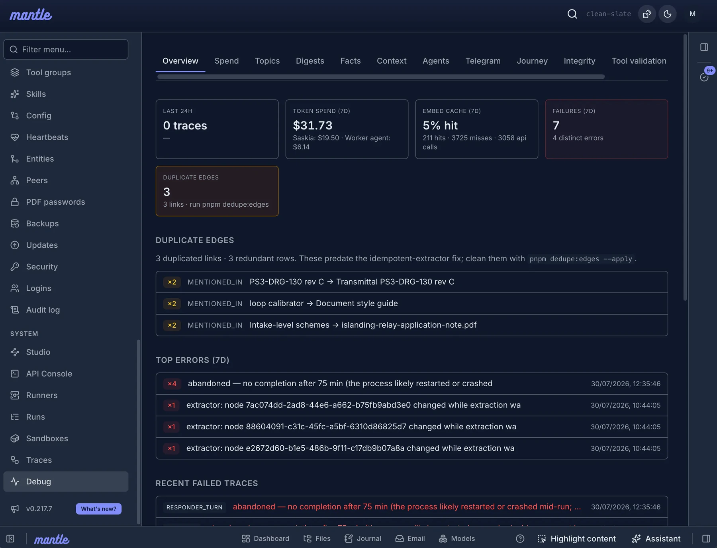Screen dimensions: 717x548
Task: Open the Debug menu item
Action: [66, 481]
